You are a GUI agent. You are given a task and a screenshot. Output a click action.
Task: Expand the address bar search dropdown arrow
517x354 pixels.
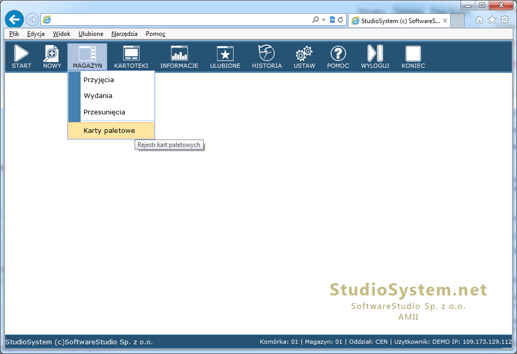pos(323,19)
